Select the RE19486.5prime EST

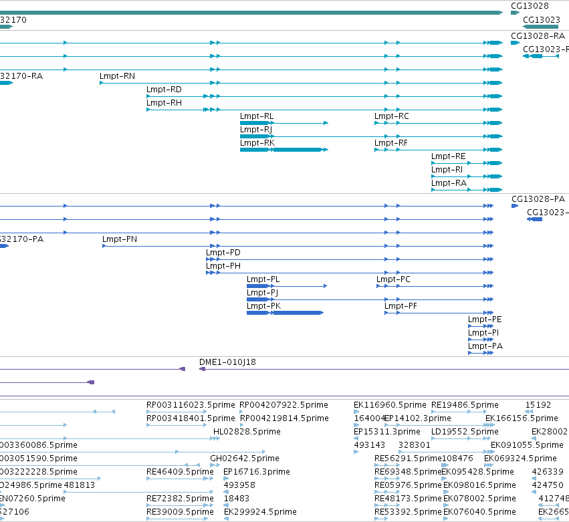[459, 412]
